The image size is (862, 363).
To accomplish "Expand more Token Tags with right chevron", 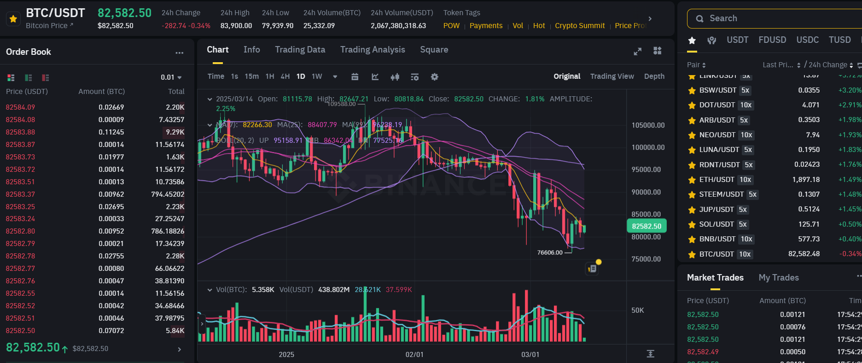I will coord(650,19).
